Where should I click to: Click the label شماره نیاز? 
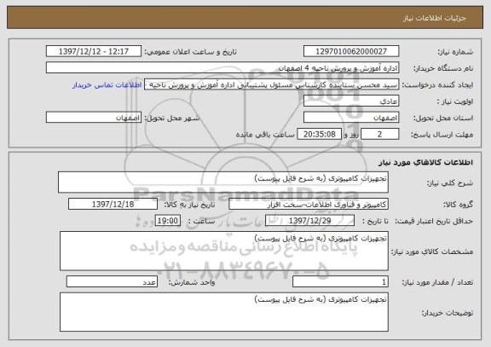[x=455, y=52]
